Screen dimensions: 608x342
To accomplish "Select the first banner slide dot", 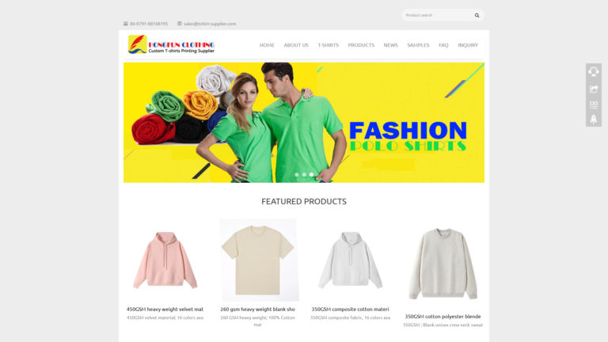I will click(297, 174).
